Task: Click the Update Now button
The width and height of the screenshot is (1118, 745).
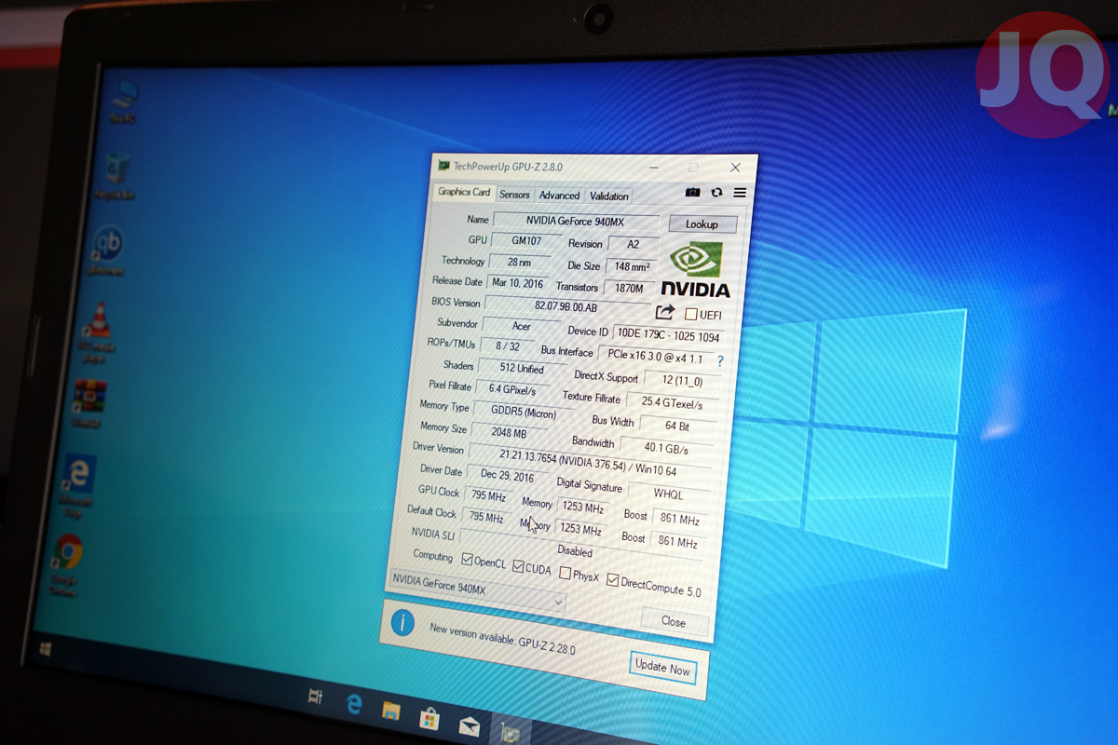Action: tap(662, 668)
